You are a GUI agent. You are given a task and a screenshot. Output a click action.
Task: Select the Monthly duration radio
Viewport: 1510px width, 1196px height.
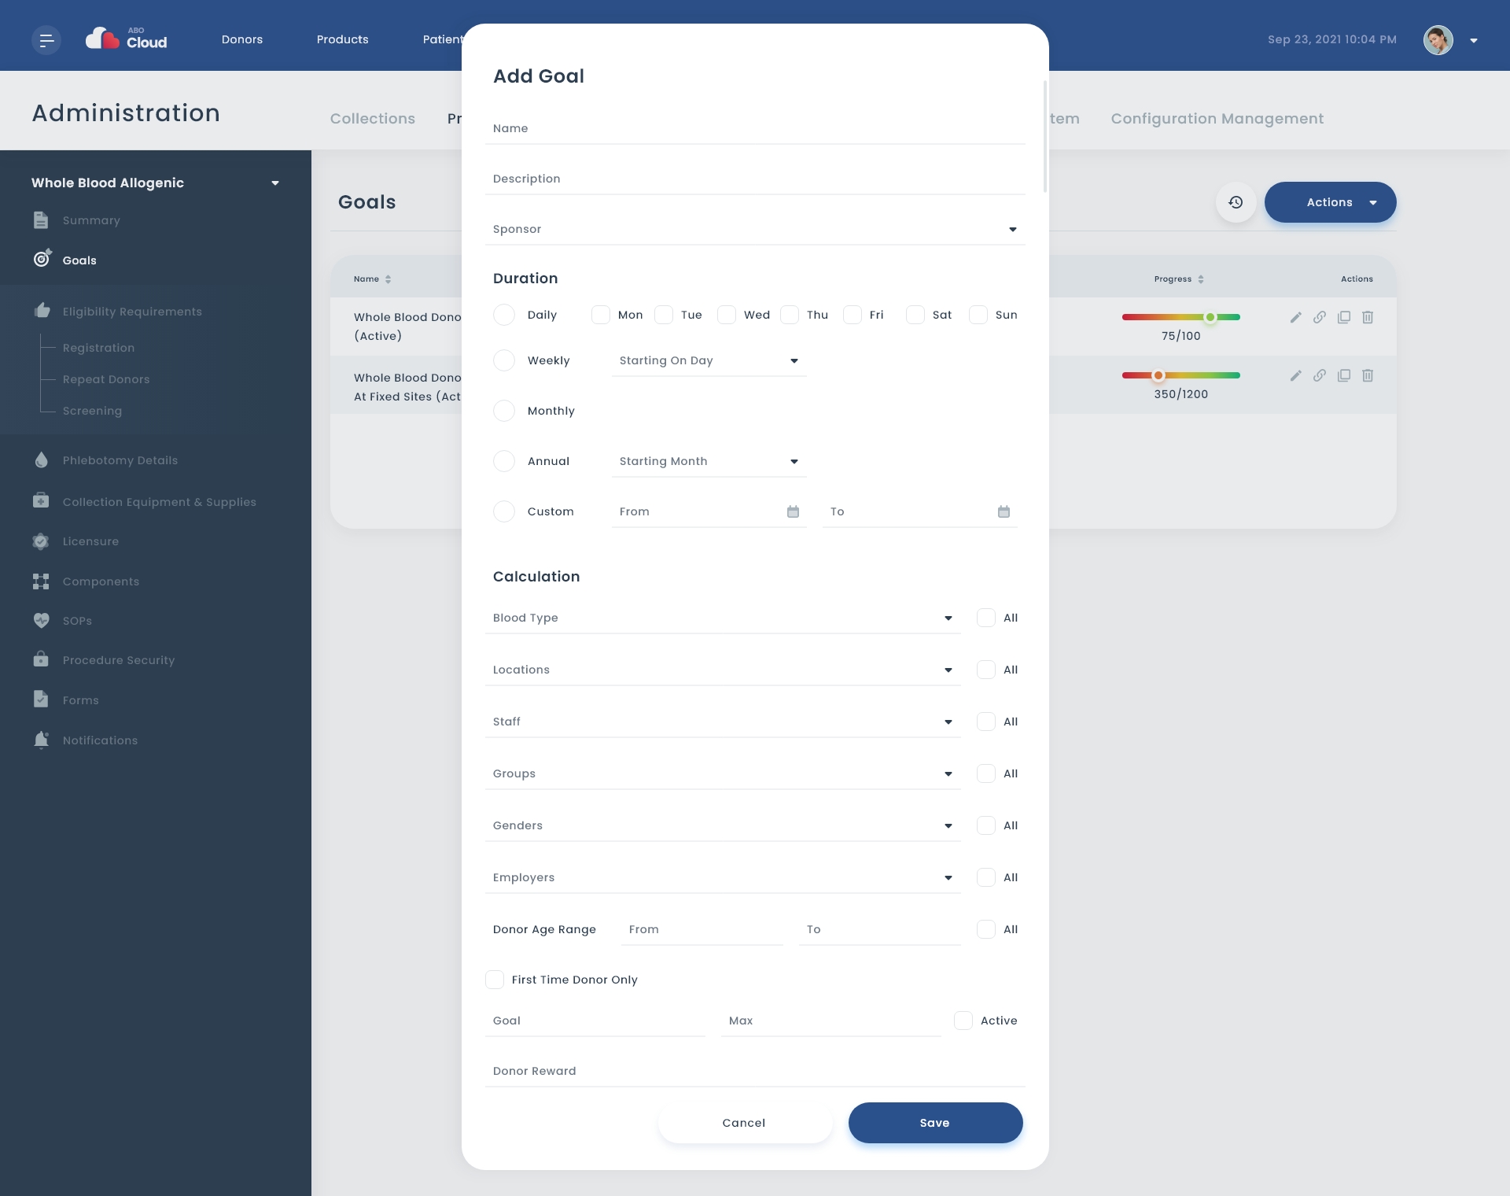coord(504,411)
